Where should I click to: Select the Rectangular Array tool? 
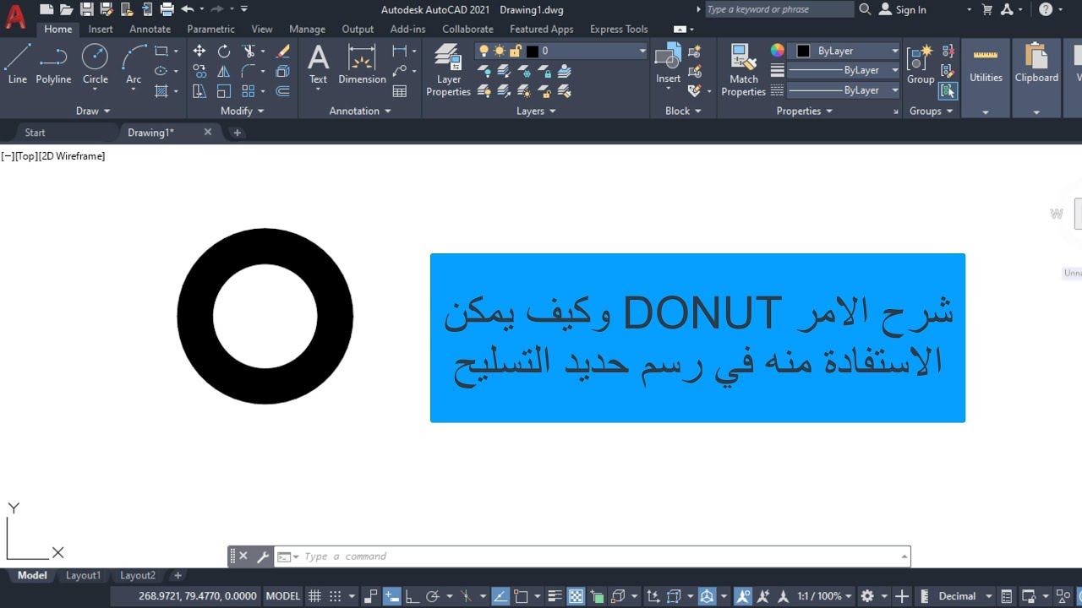[249, 91]
